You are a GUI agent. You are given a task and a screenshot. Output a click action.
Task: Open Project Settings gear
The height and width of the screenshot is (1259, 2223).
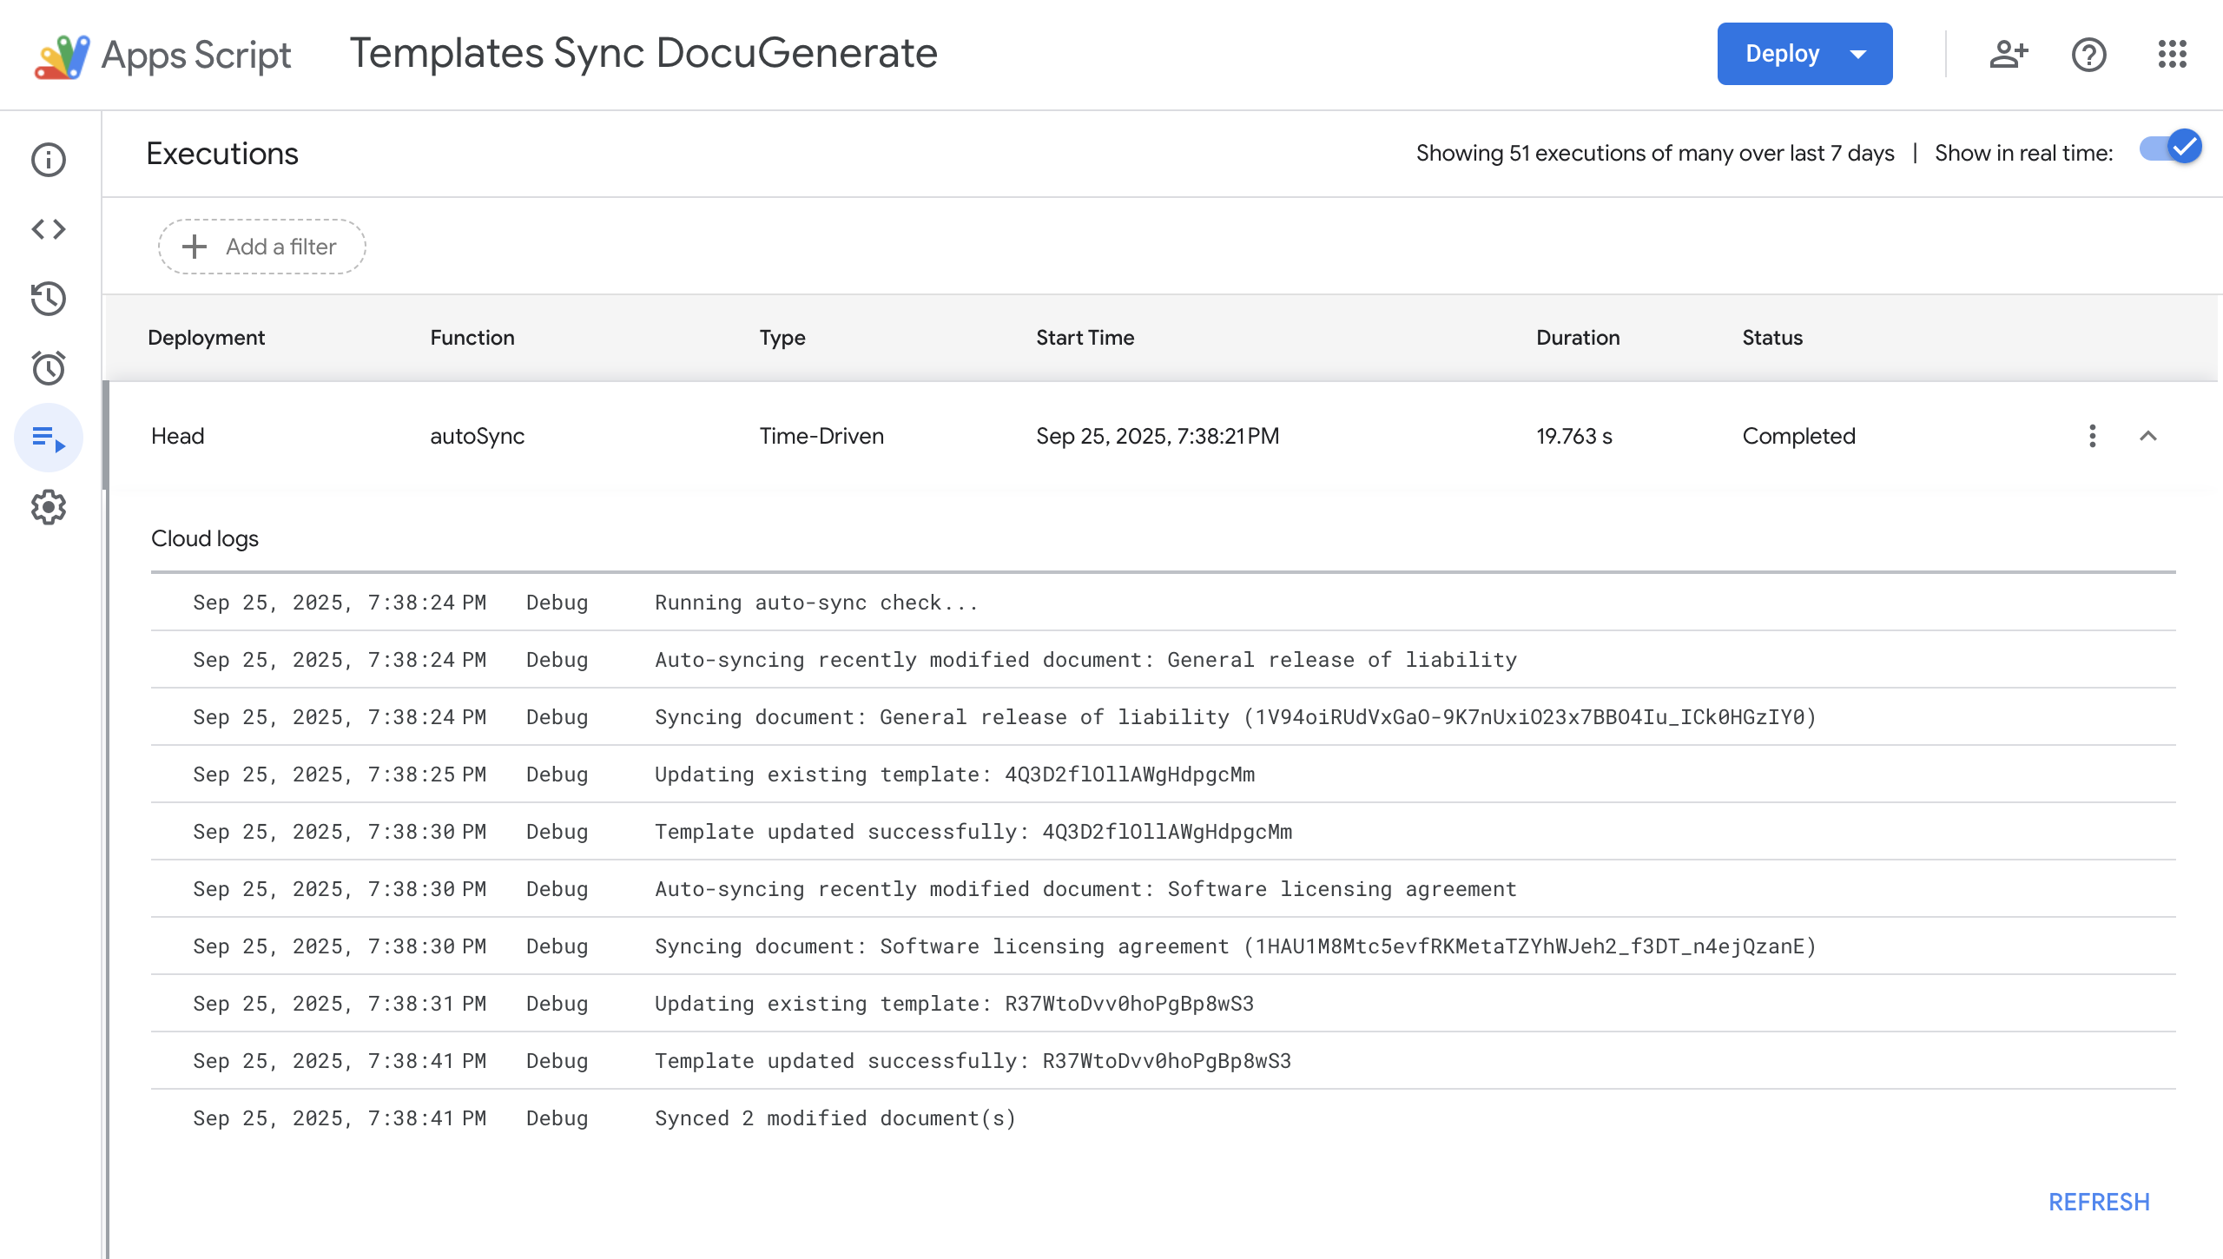pyautogui.click(x=49, y=507)
